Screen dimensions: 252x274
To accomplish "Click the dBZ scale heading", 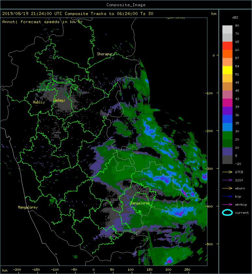I will [235, 18].
